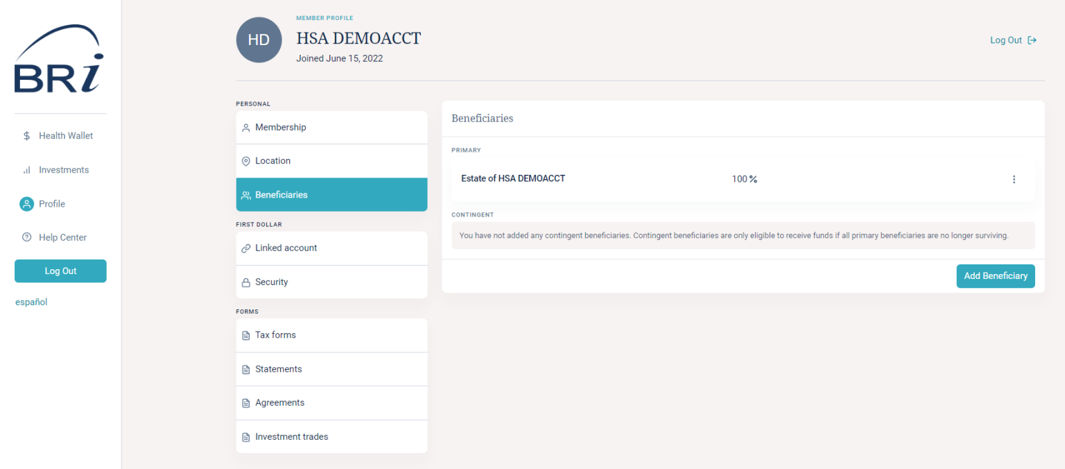
Task: Select the document icon beside Tax forms
Action: pos(245,335)
